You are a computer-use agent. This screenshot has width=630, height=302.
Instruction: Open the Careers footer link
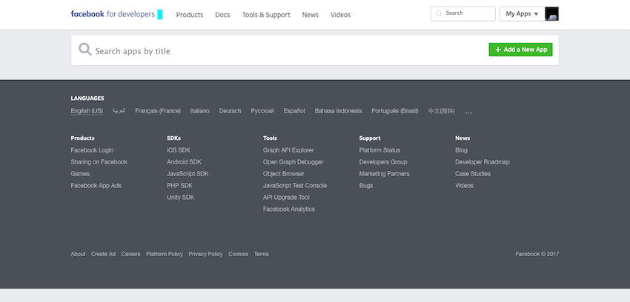click(x=130, y=254)
